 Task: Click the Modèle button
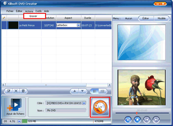(x=162, y=18)
